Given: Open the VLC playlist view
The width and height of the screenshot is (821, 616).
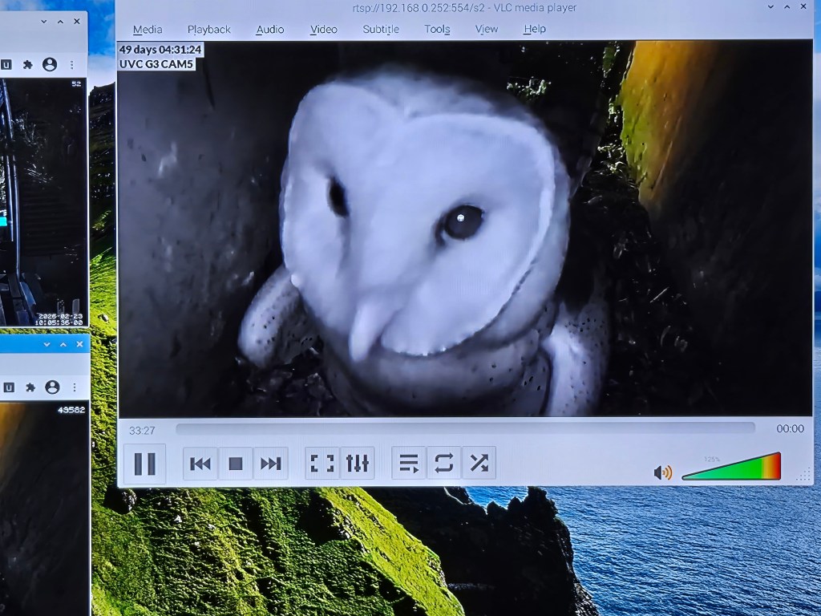Looking at the screenshot, I should 409,463.
